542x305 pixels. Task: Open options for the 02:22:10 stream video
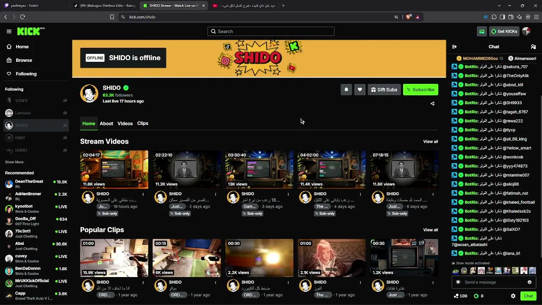[x=216, y=194]
